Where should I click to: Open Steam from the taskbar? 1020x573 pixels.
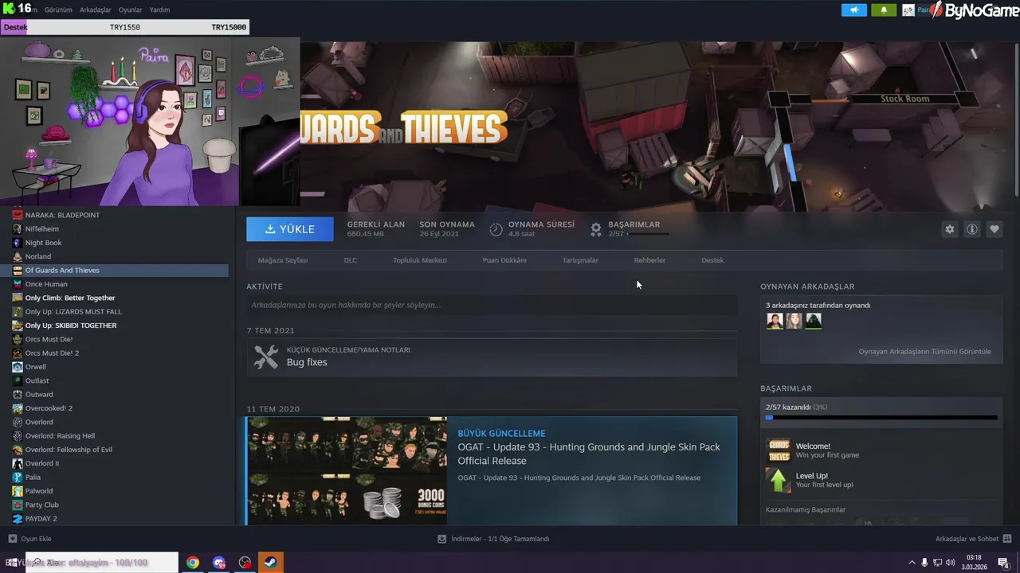pyautogui.click(x=270, y=563)
